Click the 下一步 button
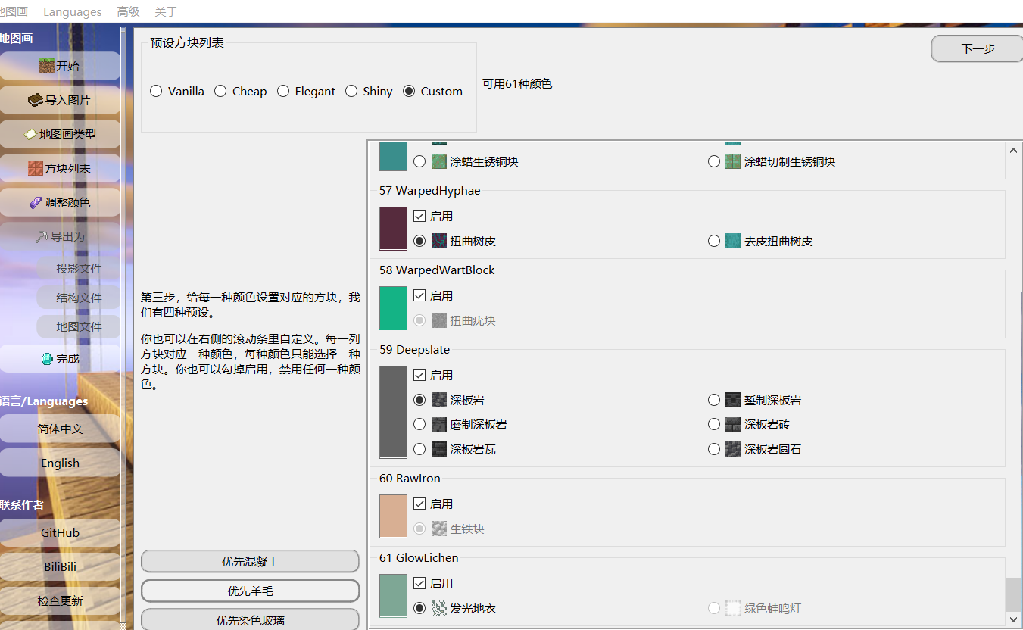Viewport: 1023px width, 630px height. tap(976, 48)
